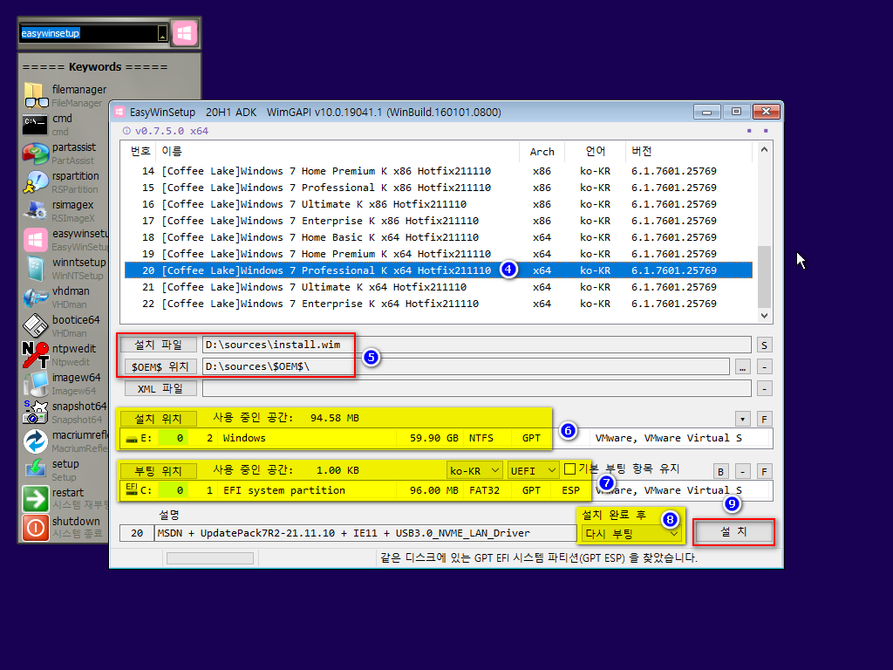
Task: Open the winntsetup icon
Action: [35, 269]
